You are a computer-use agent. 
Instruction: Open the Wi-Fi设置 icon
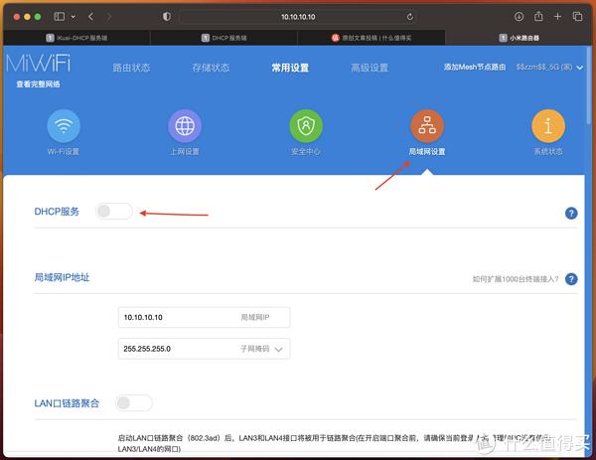coord(64,126)
